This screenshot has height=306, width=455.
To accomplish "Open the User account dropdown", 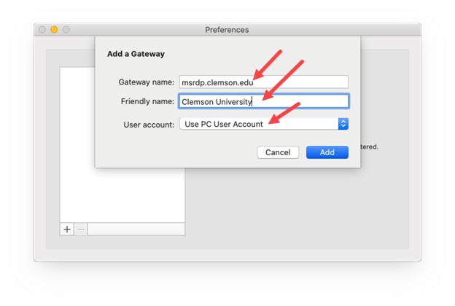I will 264,124.
